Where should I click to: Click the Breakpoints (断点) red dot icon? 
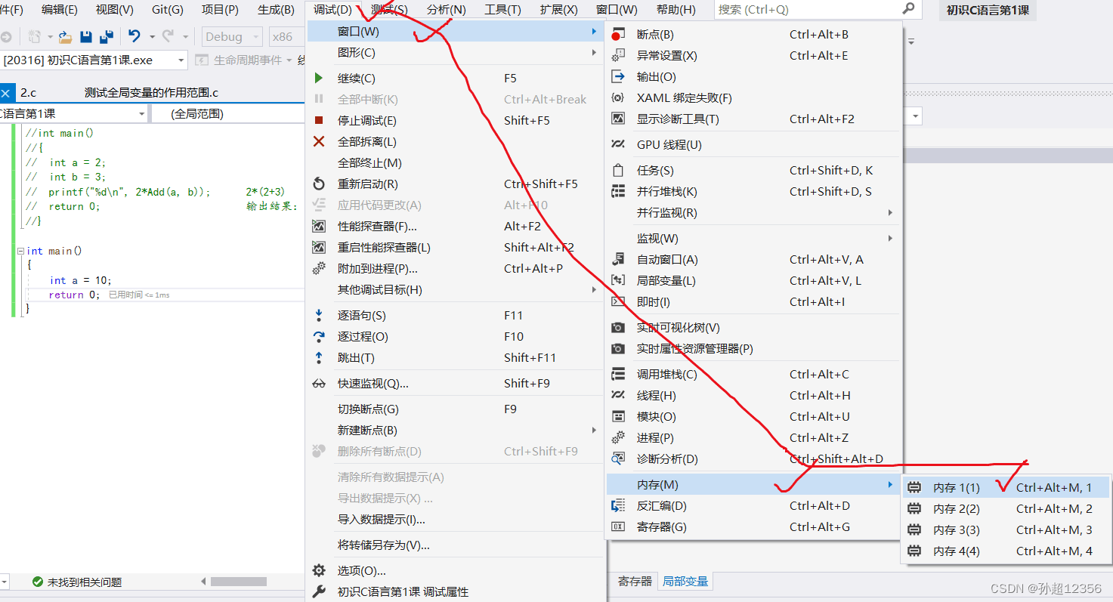618,34
